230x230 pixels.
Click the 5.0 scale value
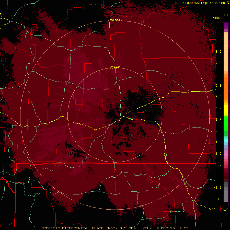tap(218, 97)
